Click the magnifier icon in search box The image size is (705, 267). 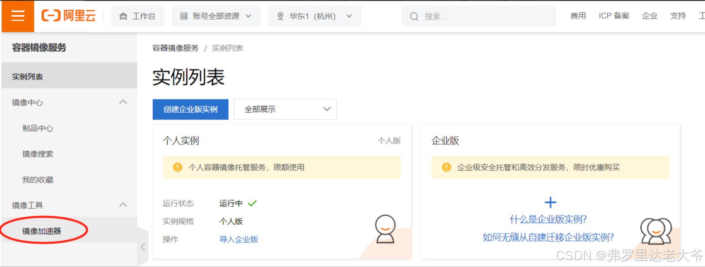414,16
